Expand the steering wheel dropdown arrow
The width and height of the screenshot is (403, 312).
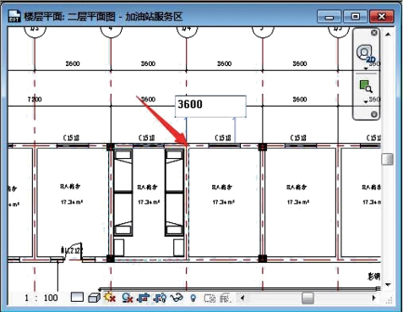click(366, 69)
